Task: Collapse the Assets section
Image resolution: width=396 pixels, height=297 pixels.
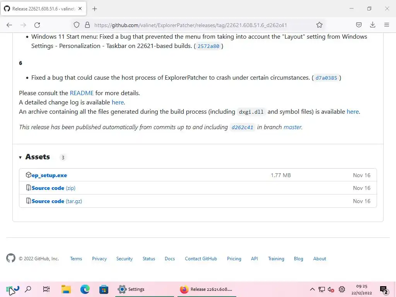Action: (20, 157)
